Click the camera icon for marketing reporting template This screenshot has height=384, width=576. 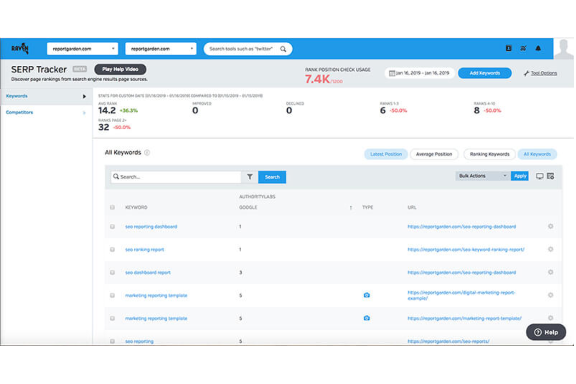(x=366, y=295)
